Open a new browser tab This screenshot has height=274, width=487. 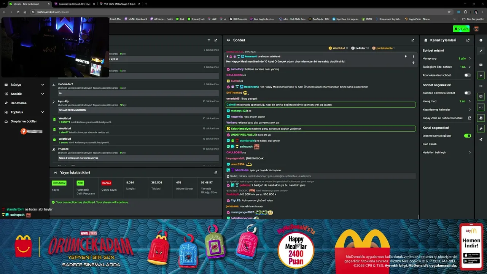tap(146, 4)
